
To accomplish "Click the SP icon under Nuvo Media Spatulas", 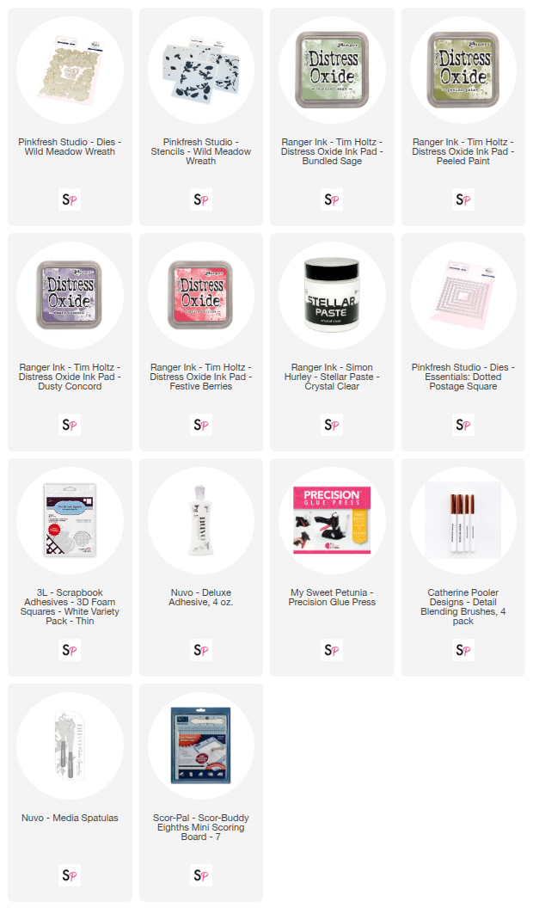I will (70, 875).
